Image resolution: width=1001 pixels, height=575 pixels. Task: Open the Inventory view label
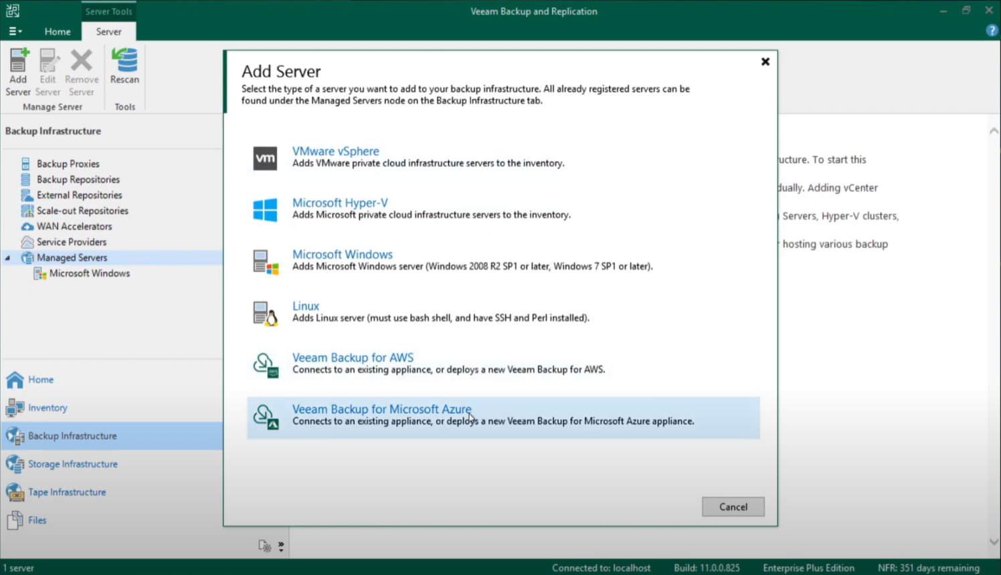click(48, 408)
